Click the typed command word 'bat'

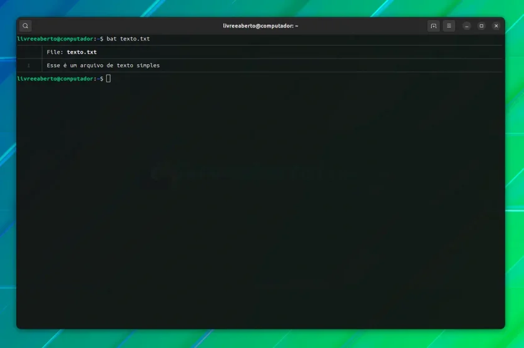[x=112, y=39]
